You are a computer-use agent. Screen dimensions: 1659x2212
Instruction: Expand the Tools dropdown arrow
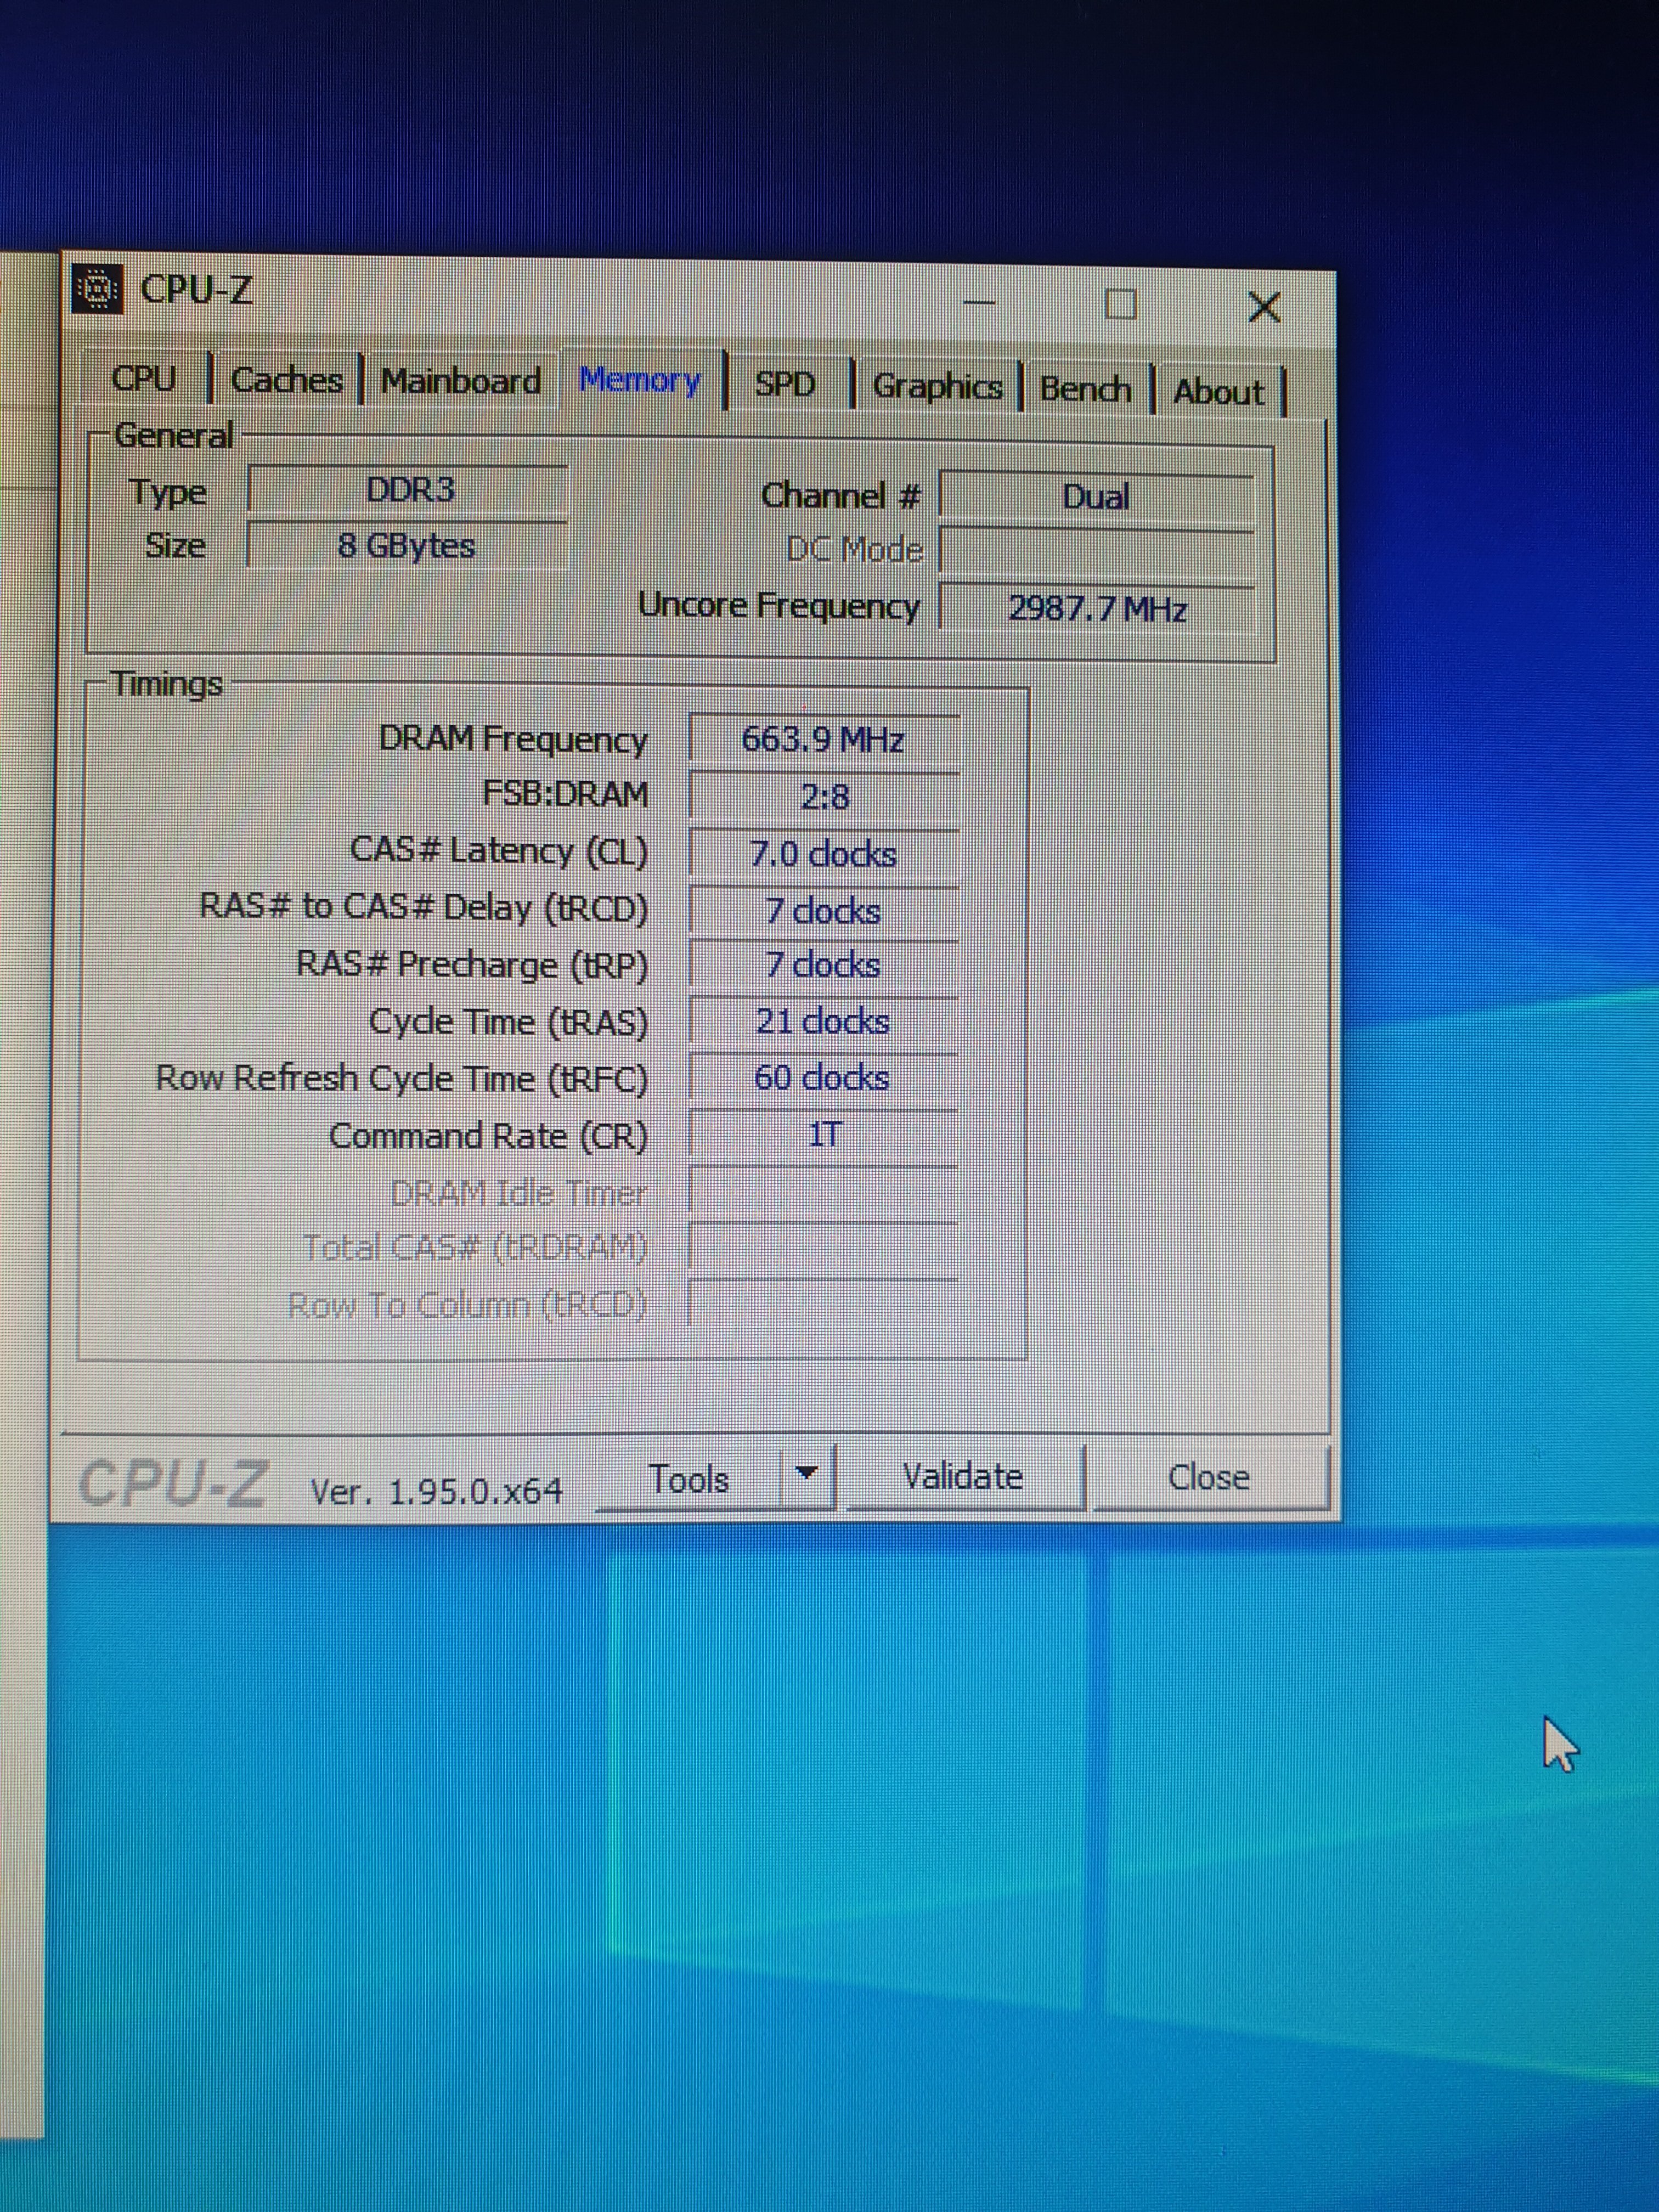pyautogui.click(x=806, y=1474)
